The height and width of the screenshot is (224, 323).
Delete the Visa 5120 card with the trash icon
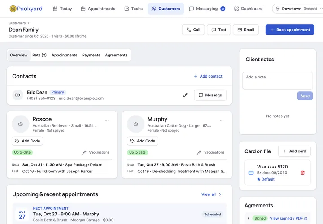(x=303, y=173)
